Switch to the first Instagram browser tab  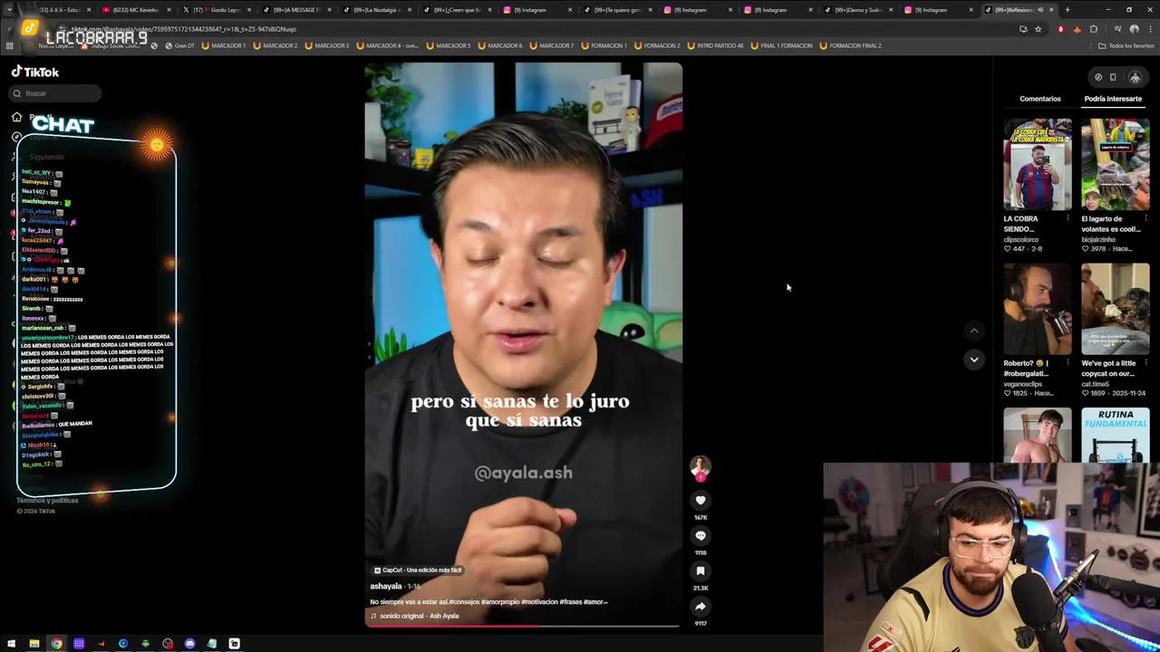[x=537, y=10]
